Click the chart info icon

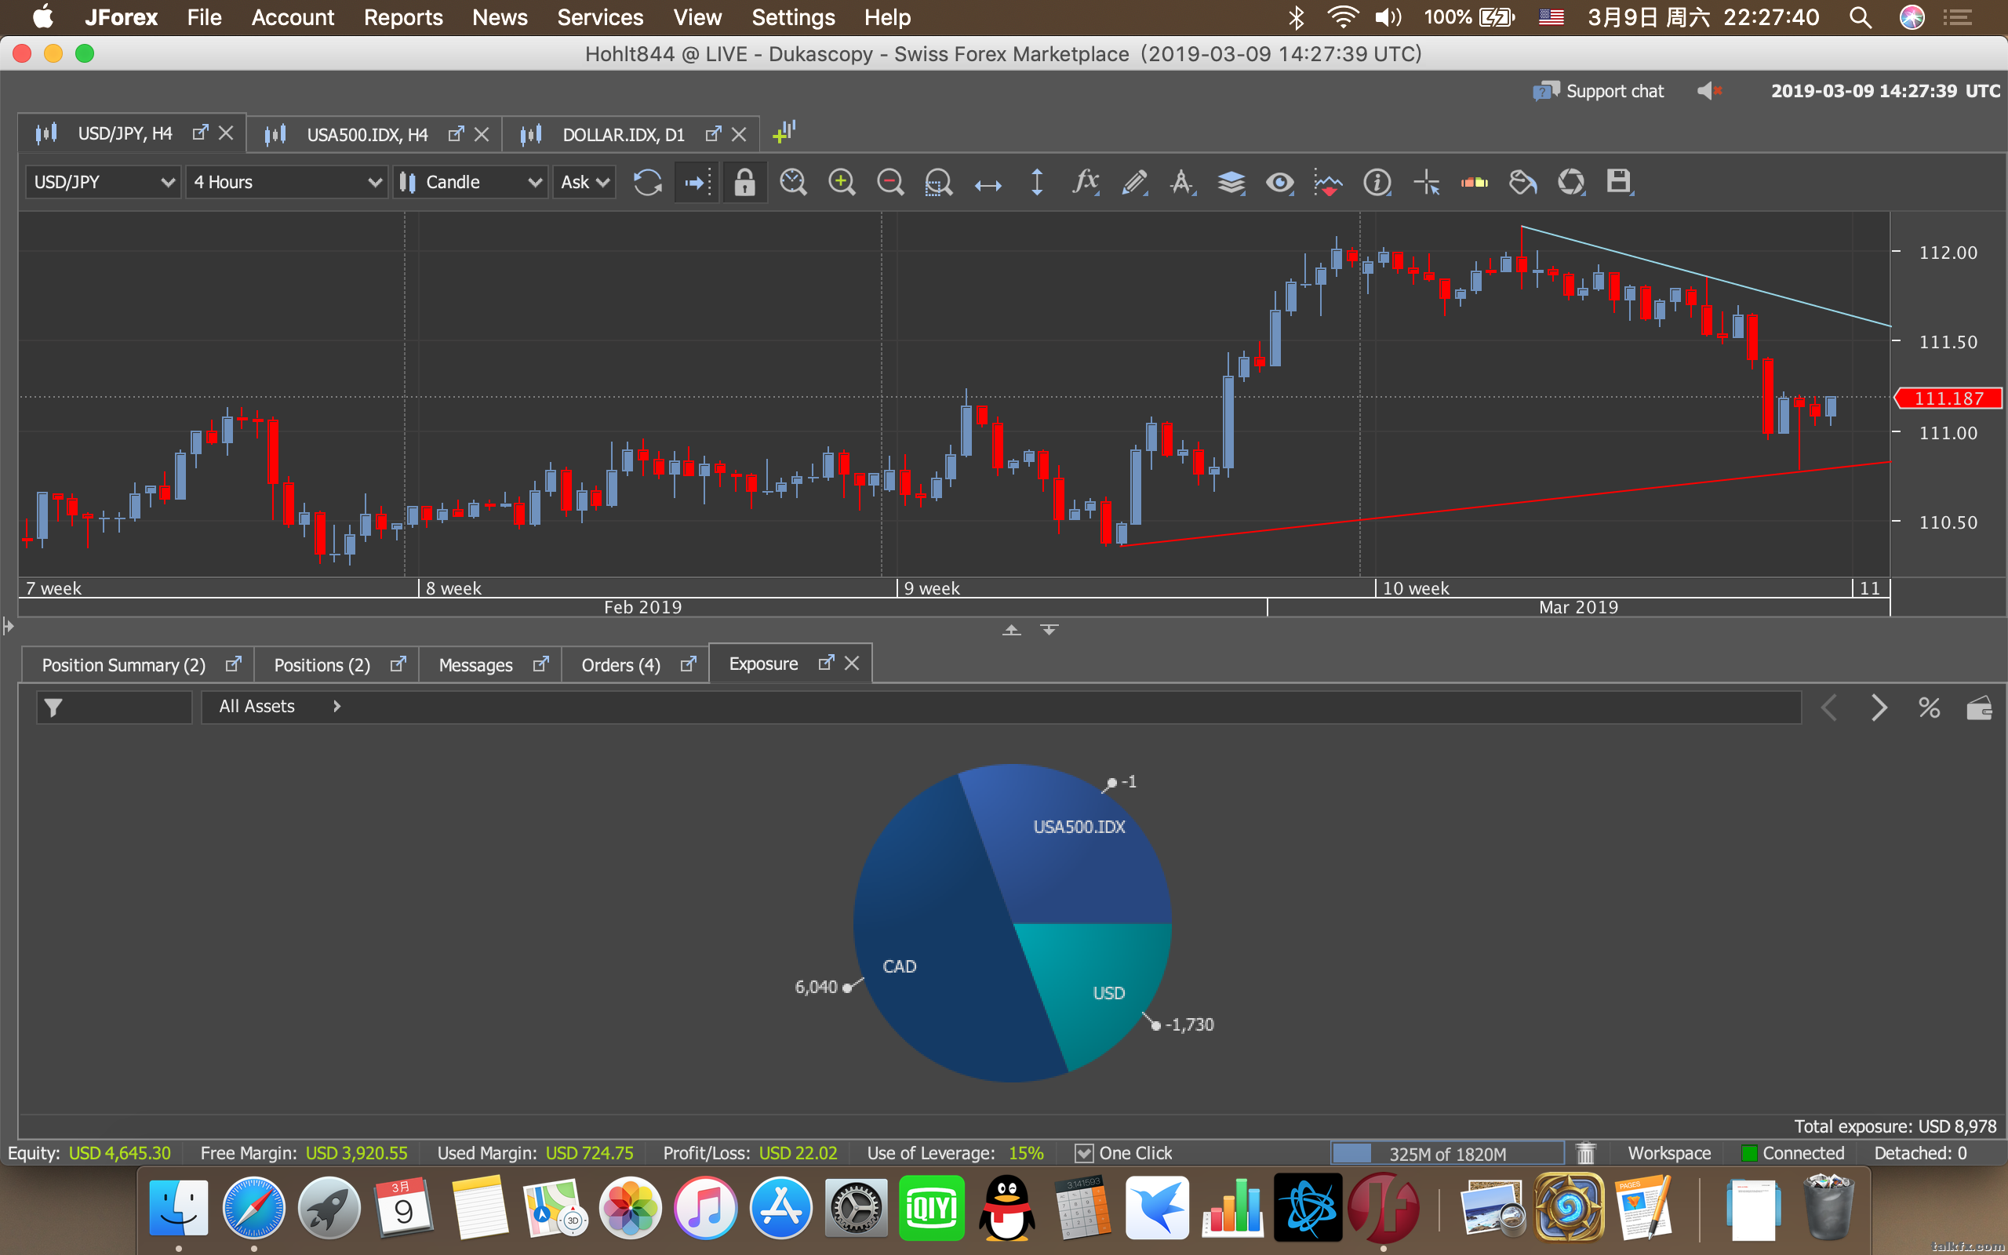1377,183
